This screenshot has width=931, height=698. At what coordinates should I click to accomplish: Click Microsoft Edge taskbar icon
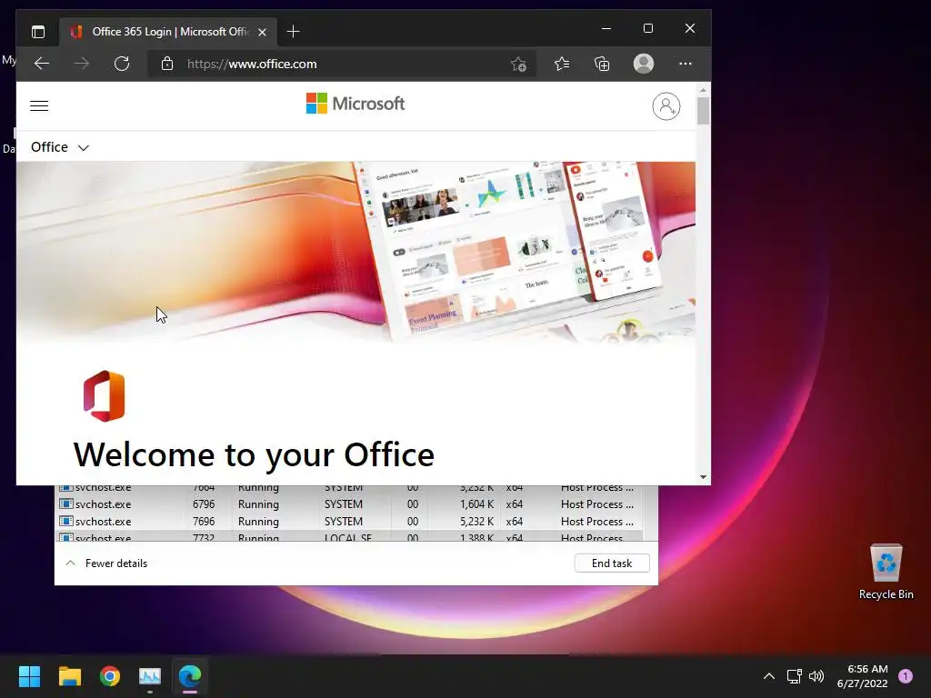coord(190,676)
